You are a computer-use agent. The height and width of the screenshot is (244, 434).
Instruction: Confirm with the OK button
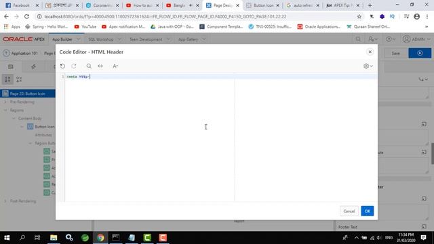tap(368, 211)
